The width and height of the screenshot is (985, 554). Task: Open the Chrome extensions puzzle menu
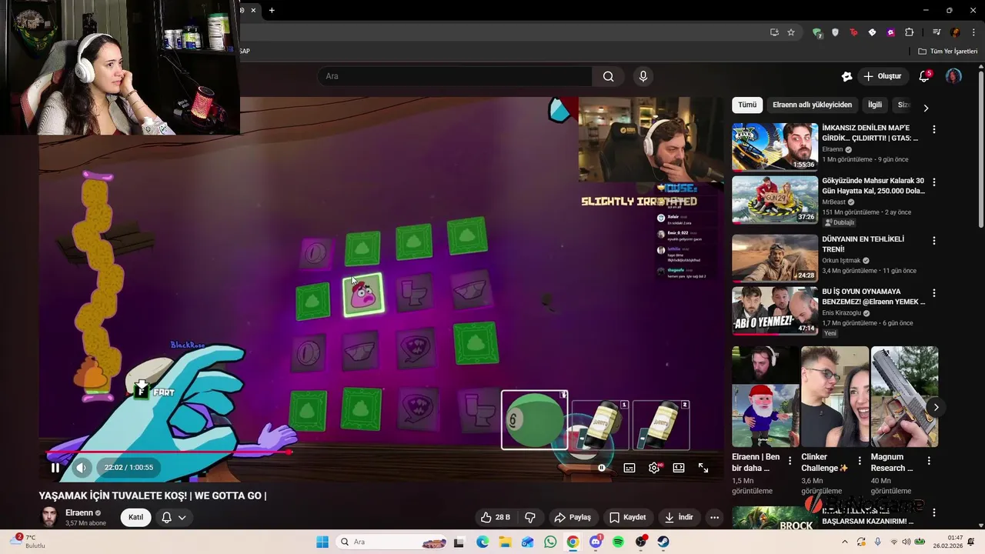[x=910, y=32]
